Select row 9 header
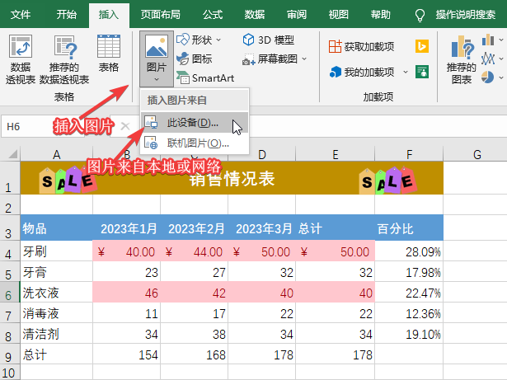 pos(10,354)
